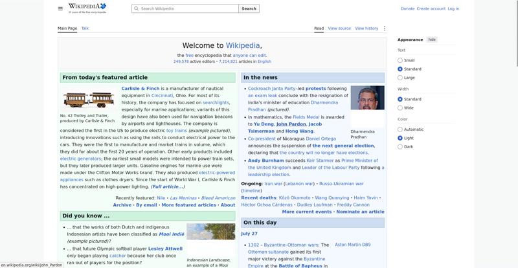Open the Dharmendra Pradhan photo
The image size is (518, 268).
coord(367,98)
